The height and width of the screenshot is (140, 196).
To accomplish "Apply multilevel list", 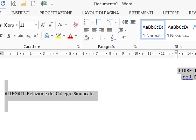I will coord(110,22).
